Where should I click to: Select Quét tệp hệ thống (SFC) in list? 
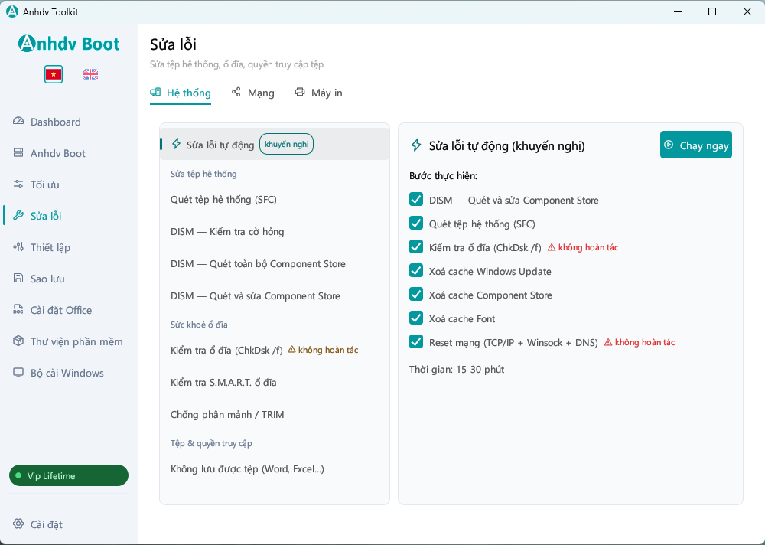pyautogui.click(x=275, y=199)
